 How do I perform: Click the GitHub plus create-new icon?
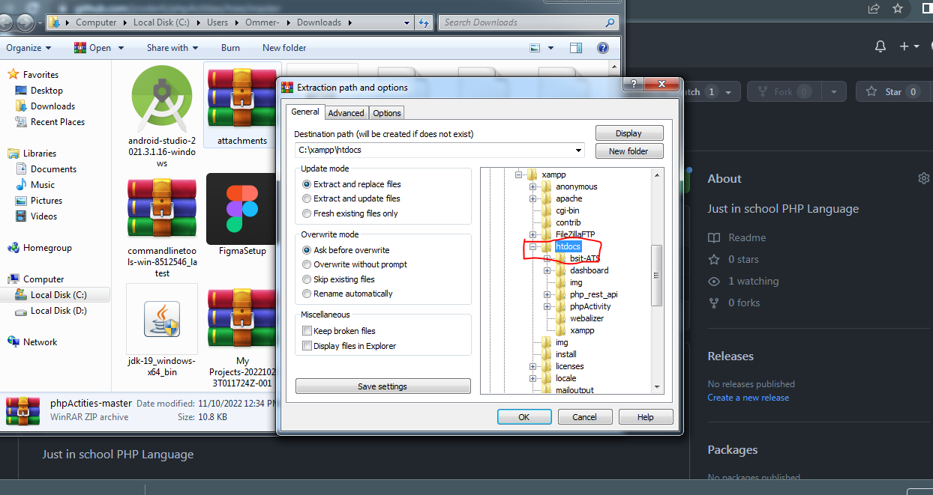pos(904,46)
